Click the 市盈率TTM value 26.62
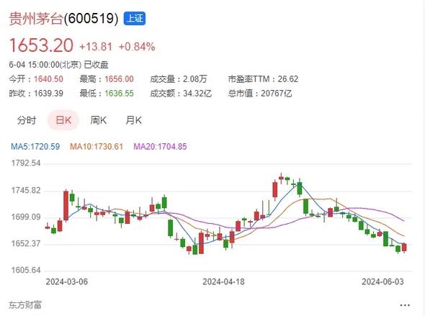Screen dimensions: 425x316 [x=288, y=79]
